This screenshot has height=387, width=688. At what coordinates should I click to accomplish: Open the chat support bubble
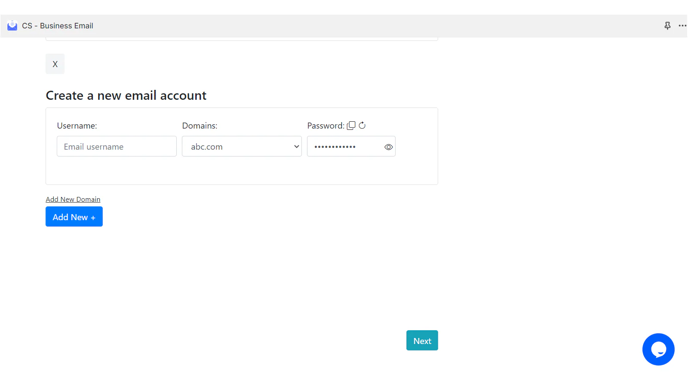pos(658,349)
